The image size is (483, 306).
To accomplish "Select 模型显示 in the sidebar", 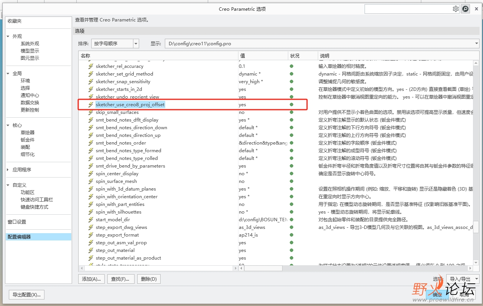I will [30, 51].
